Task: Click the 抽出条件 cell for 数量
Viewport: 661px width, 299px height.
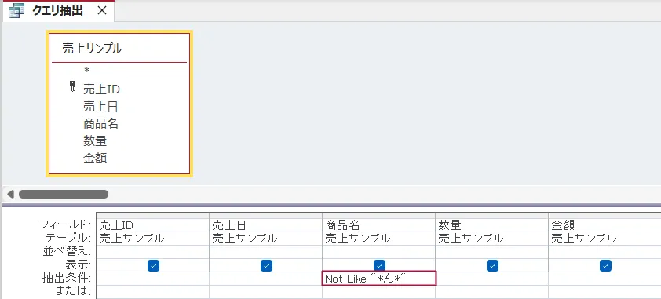Action: tap(492, 279)
